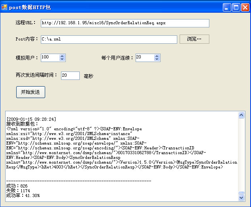This screenshot has width=251, height=207.
Task: Click the app icon in title bar
Action: click(4, 7)
